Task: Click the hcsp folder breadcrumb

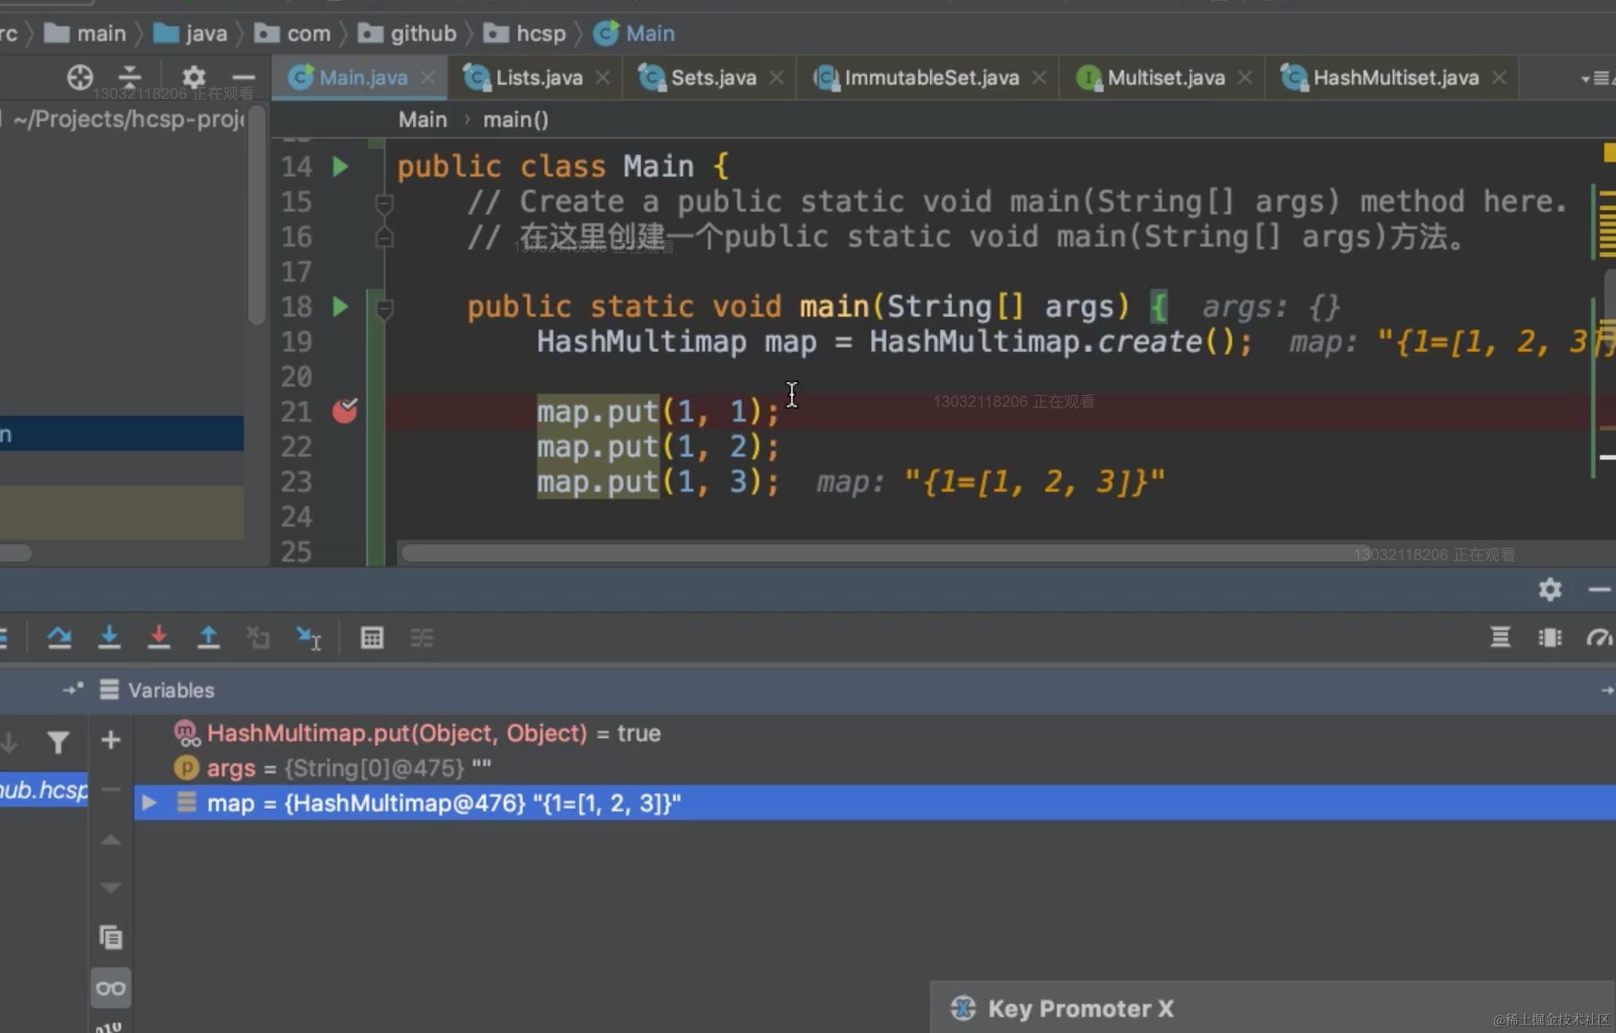Action: click(540, 34)
